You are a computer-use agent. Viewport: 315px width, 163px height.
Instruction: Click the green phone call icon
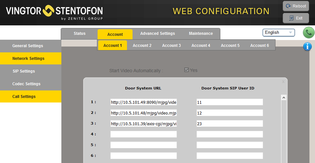(308, 33)
